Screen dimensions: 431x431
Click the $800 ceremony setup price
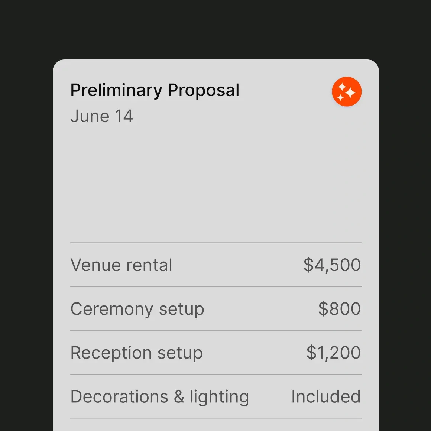[339, 308]
